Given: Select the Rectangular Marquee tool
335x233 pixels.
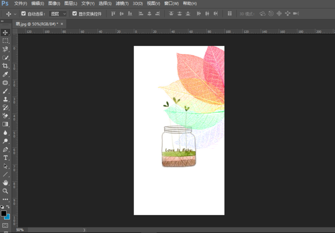Looking at the screenshot, I should (x=5, y=41).
